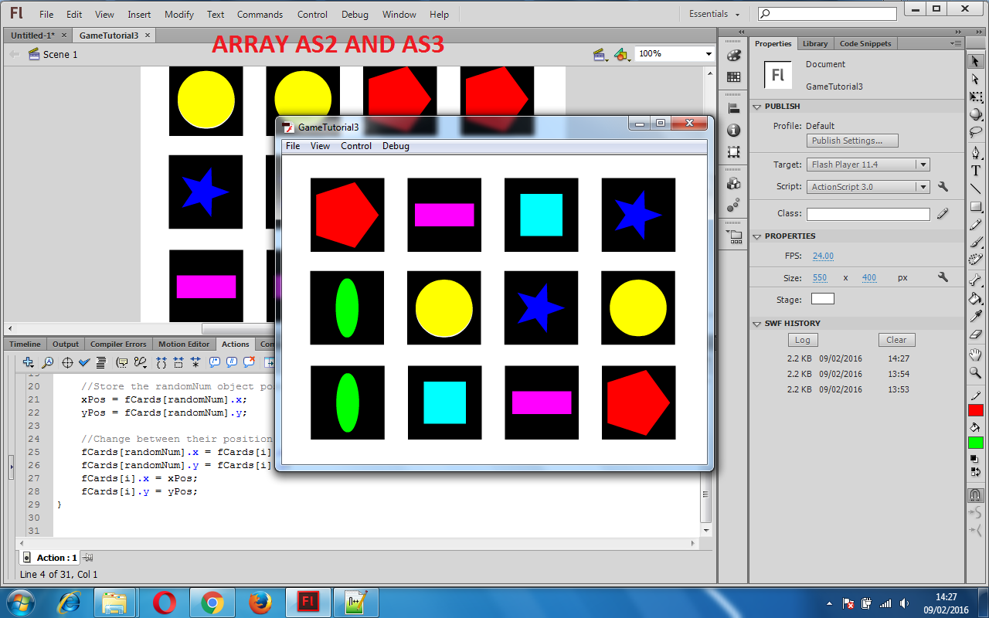
Task: Click the Class name input field
Action: (x=868, y=214)
